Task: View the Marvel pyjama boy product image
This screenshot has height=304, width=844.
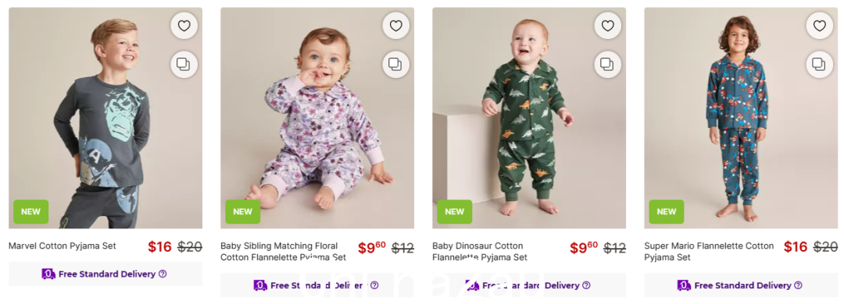Action: pyautogui.click(x=105, y=118)
